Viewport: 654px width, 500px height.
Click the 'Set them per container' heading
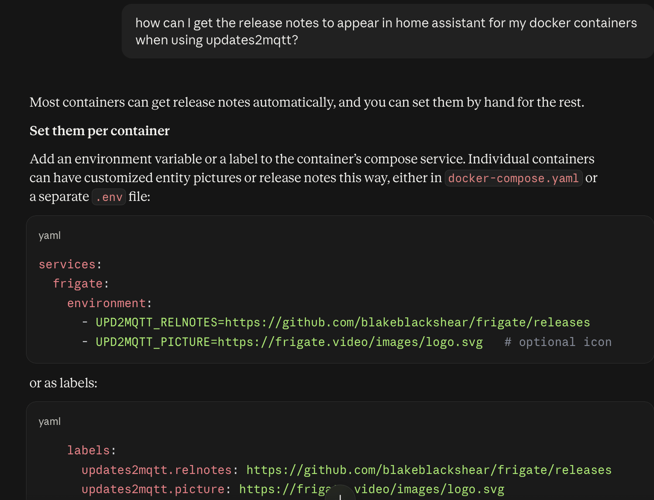click(99, 131)
